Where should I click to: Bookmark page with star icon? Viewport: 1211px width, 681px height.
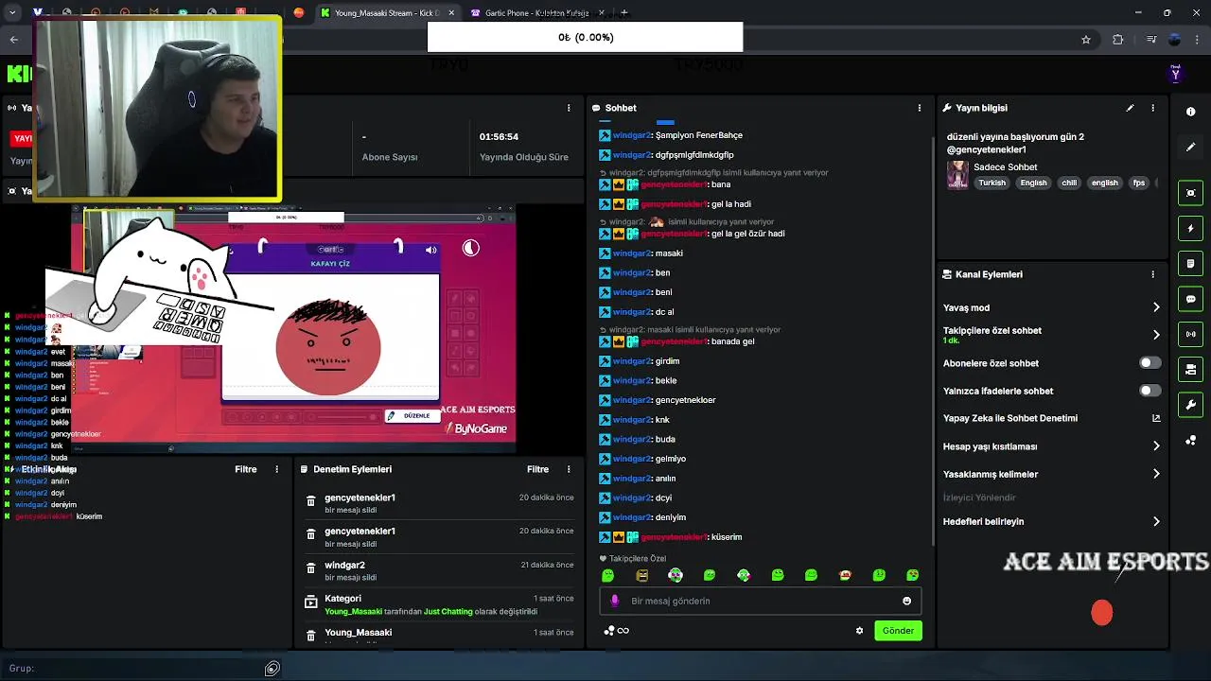(1086, 40)
